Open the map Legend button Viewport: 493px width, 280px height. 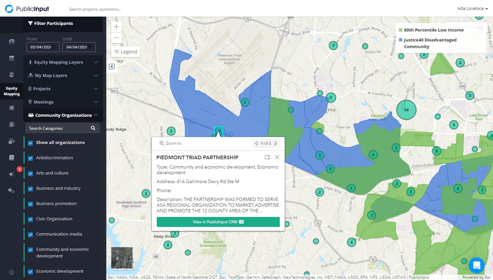pos(126,52)
